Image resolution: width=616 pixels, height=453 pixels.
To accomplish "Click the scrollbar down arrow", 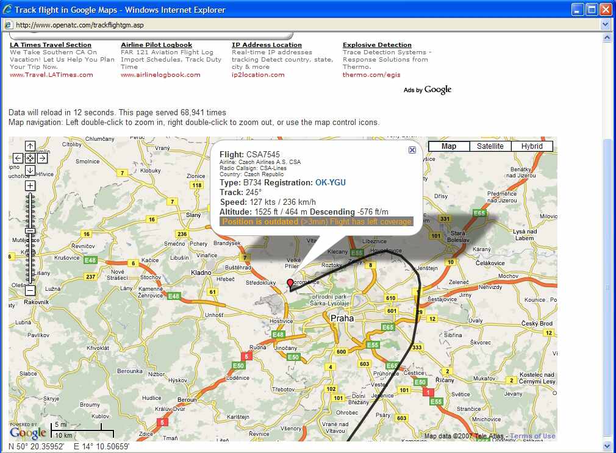I will pyautogui.click(x=607, y=446).
